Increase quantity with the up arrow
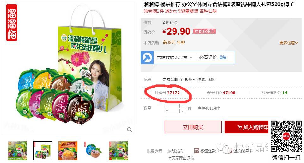The width and height of the screenshot is (304, 163). [182, 106]
